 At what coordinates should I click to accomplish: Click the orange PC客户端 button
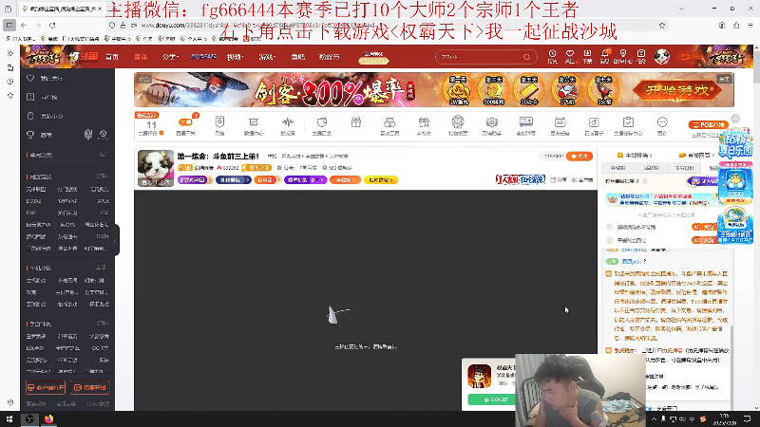(708, 124)
